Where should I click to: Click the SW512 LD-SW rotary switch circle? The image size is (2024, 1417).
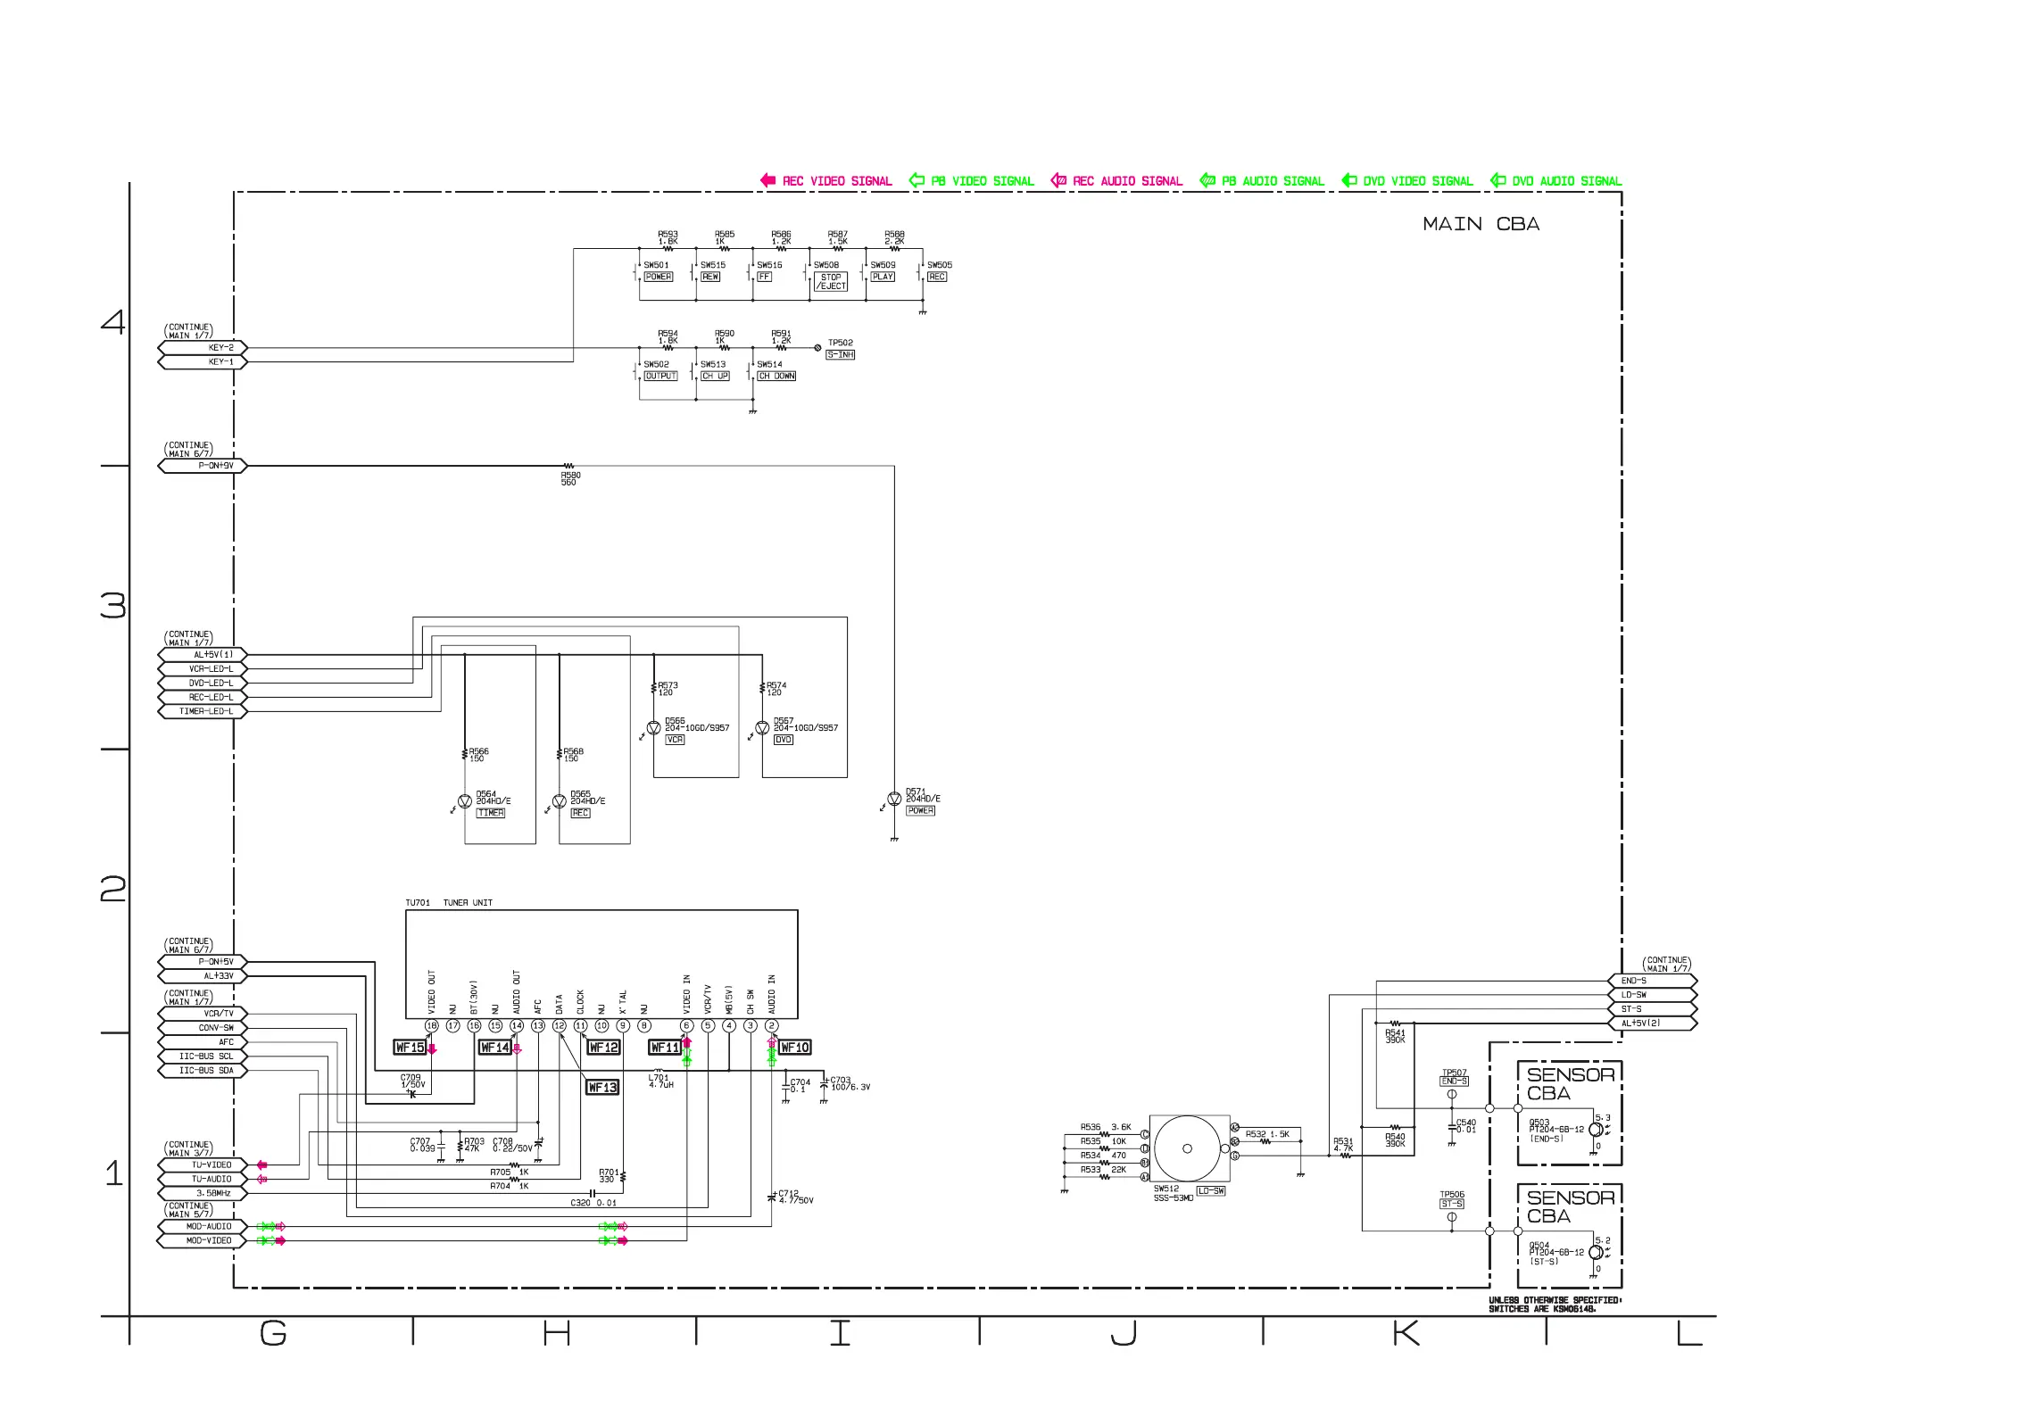pos(1187,1148)
